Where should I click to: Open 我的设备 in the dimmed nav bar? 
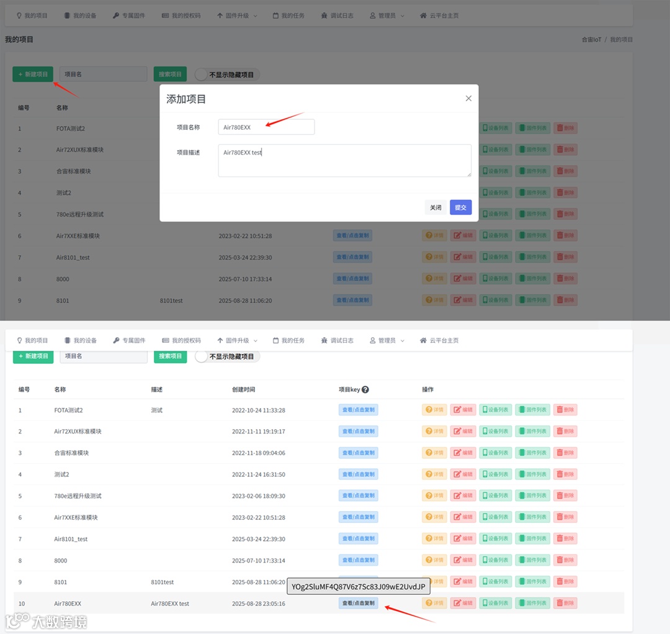click(80, 16)
